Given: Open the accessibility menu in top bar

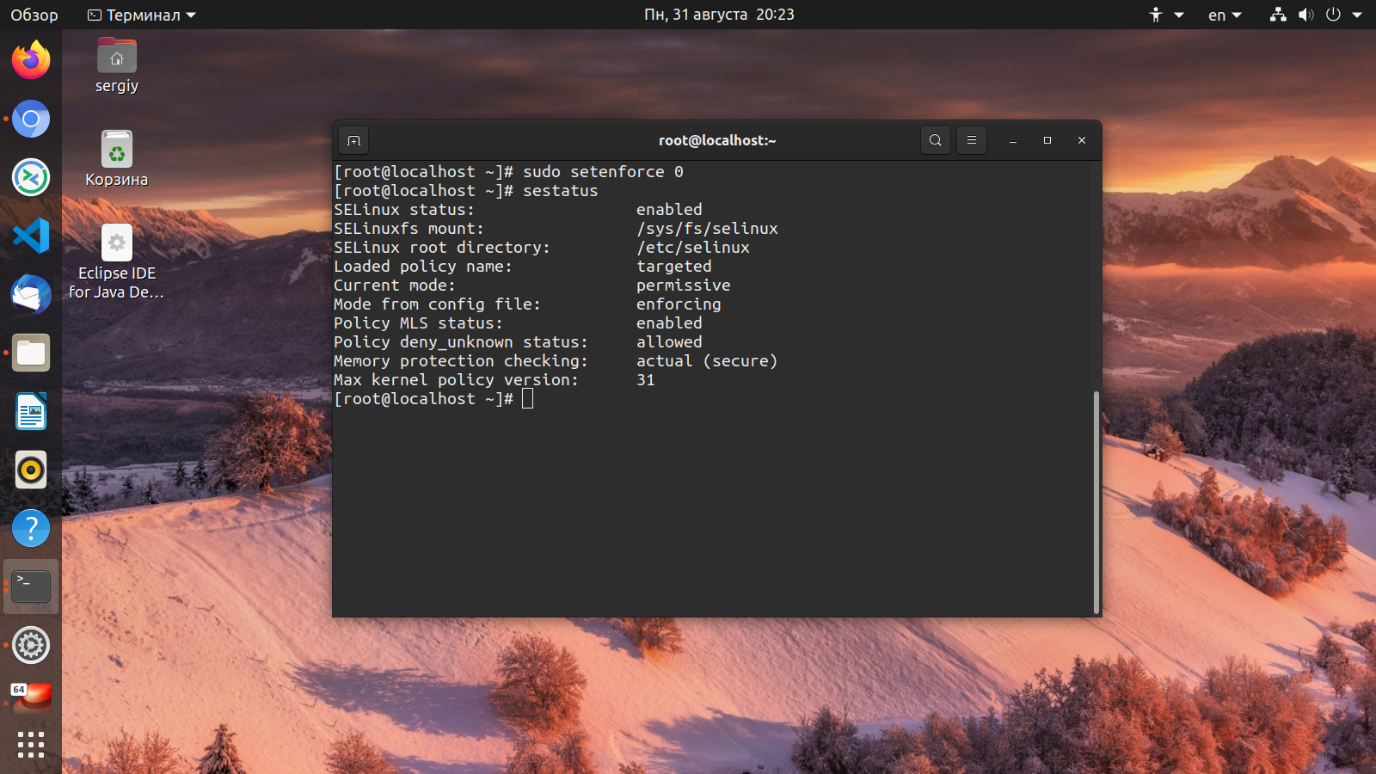Looking at the screenshot, I should point(1165,15).
